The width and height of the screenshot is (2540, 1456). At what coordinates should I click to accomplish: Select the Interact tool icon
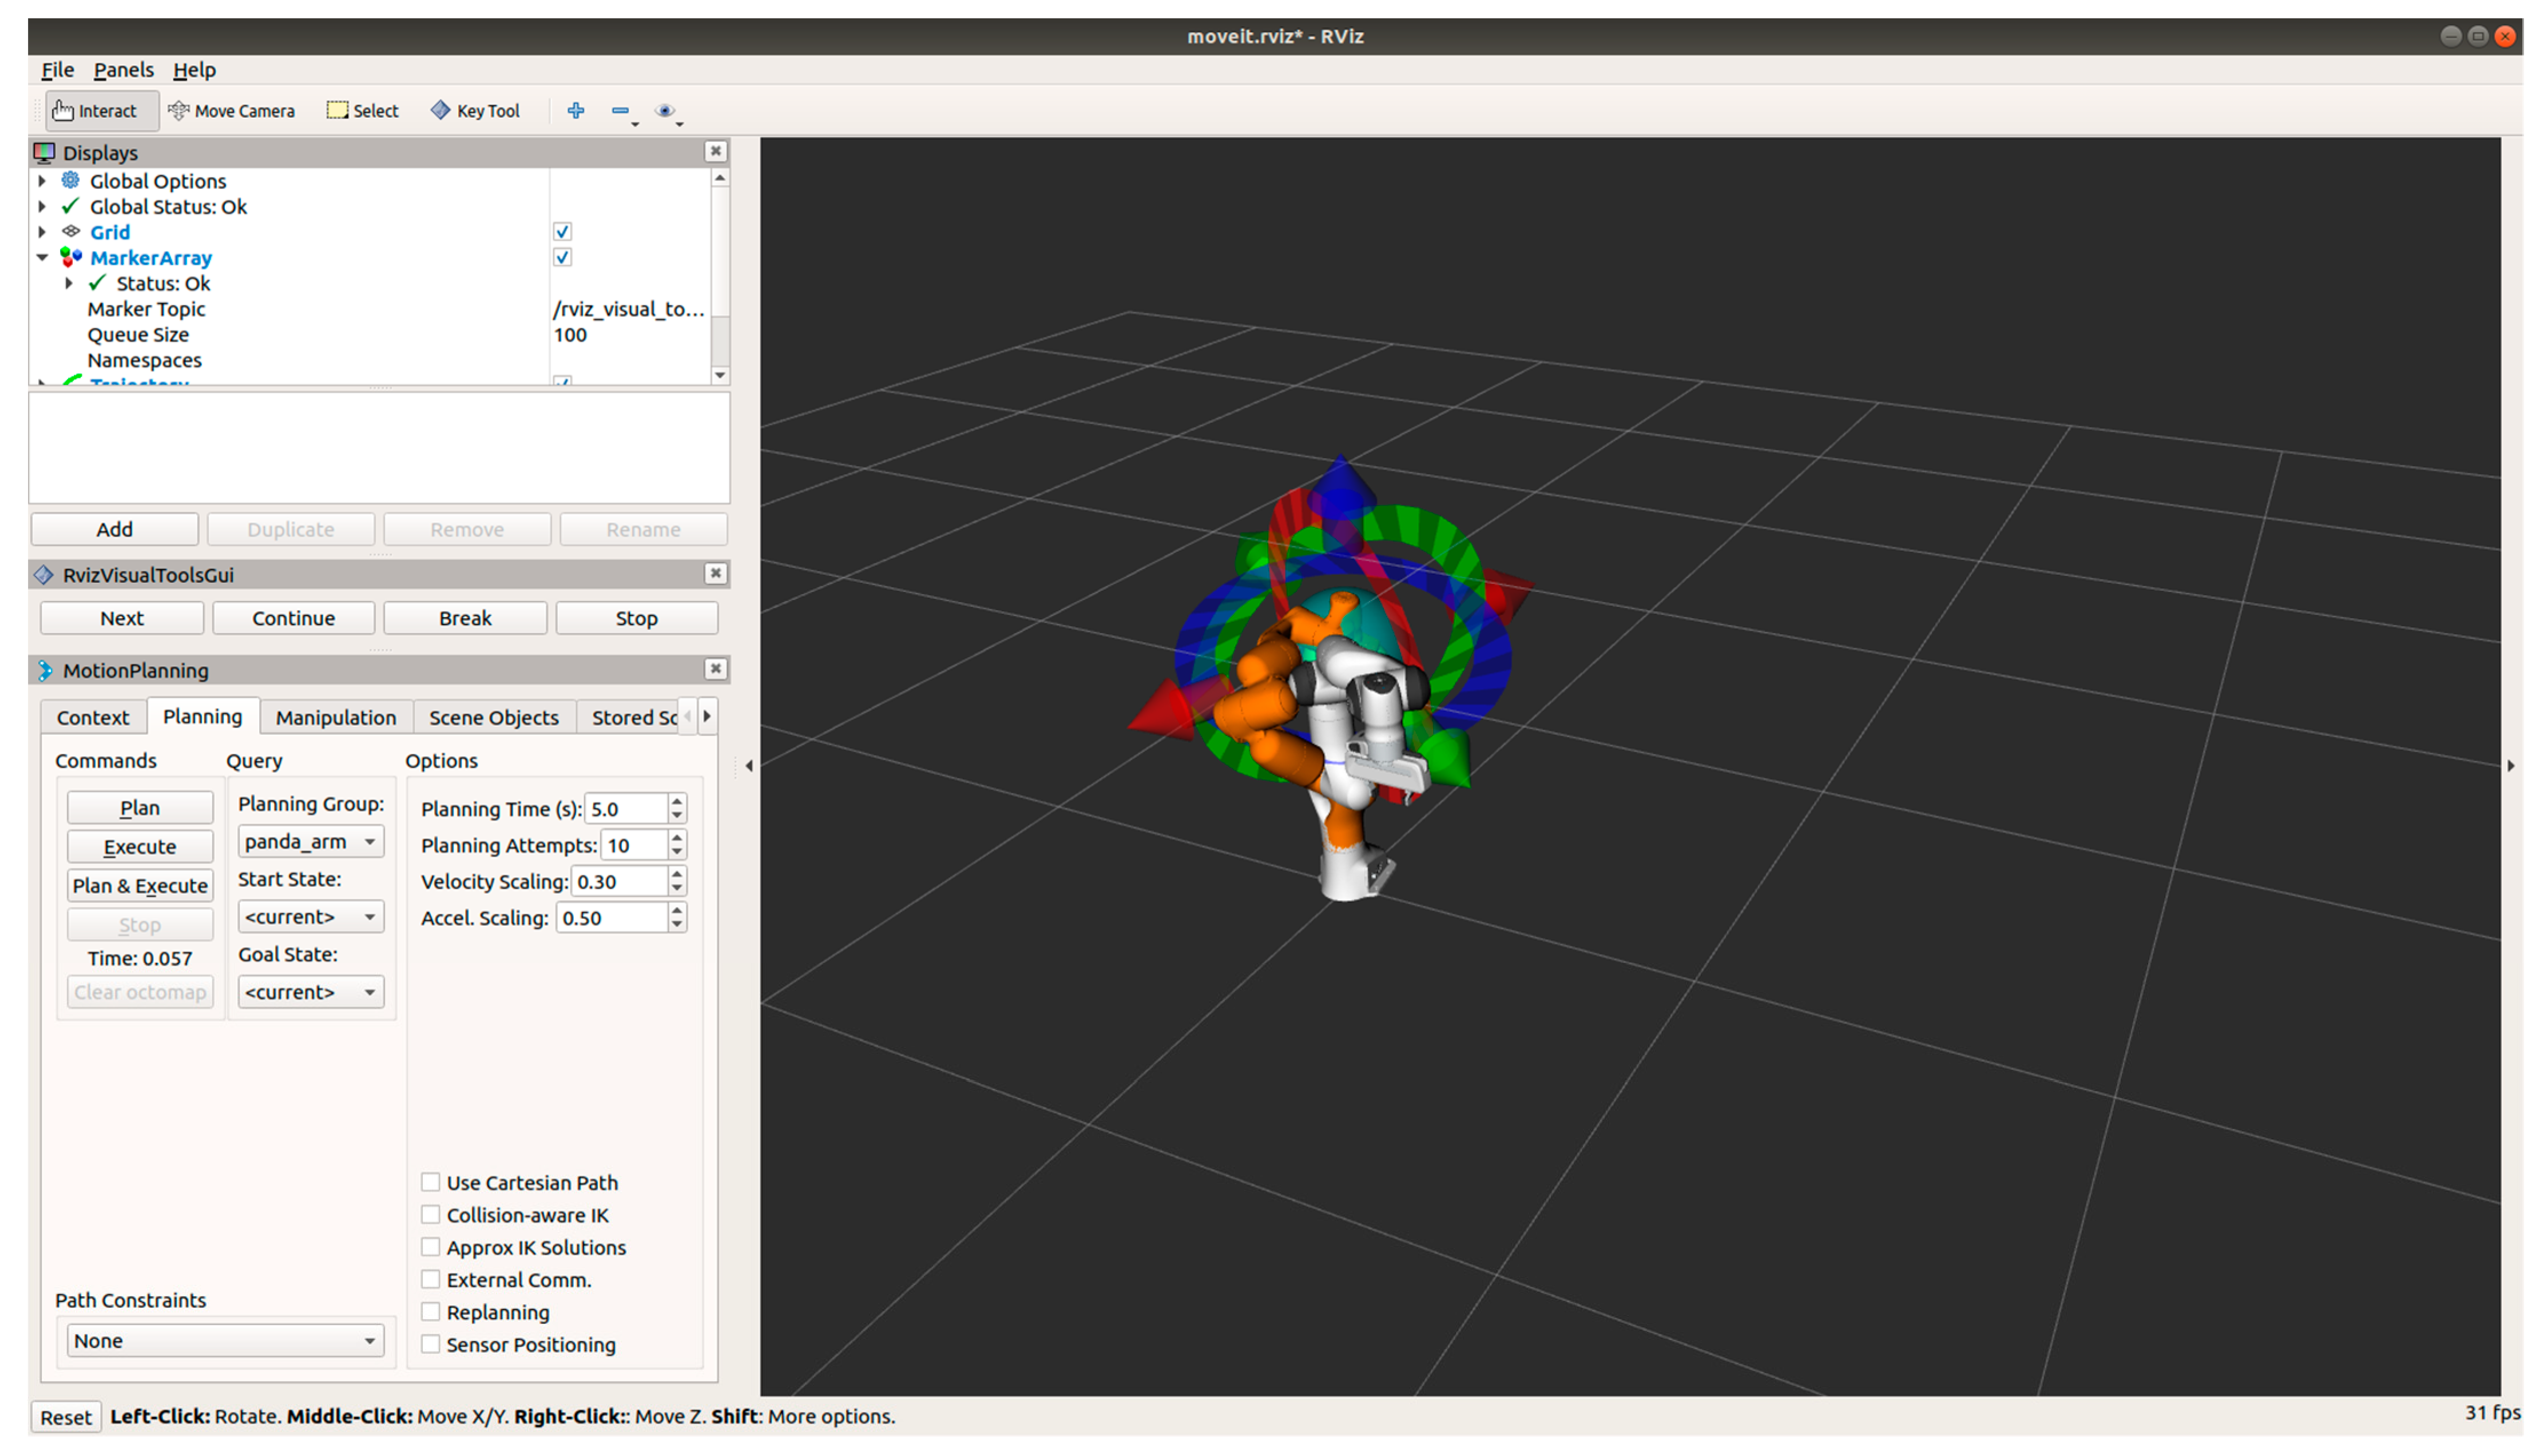[x=63, y=110]
